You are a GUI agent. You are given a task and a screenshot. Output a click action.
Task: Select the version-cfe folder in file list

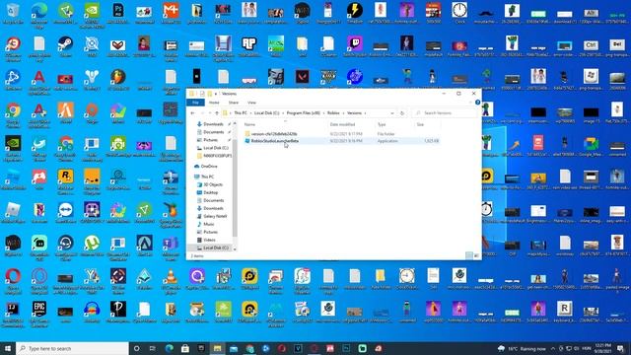tap(274, 134)
